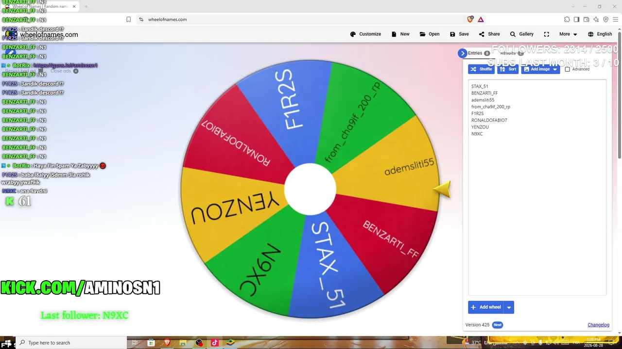Open the browser extensions puzzle icon
Screen dimensions: 622x349
(567, 19)
